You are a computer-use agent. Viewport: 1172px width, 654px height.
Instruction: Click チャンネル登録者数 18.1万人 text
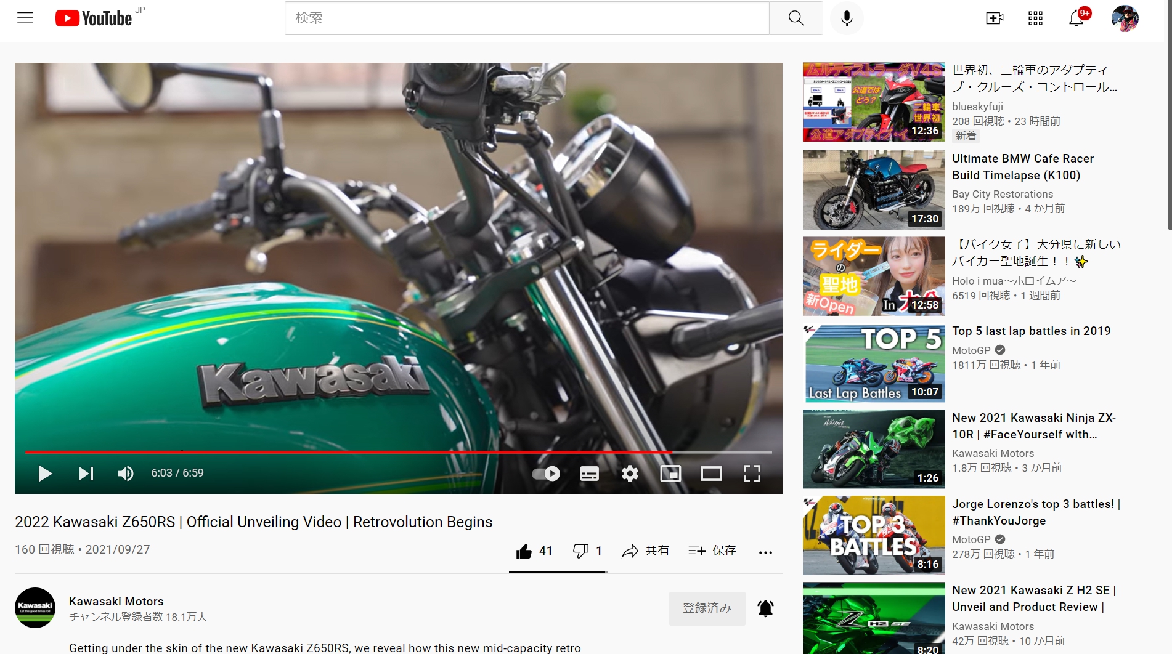[x=138, y=617]
